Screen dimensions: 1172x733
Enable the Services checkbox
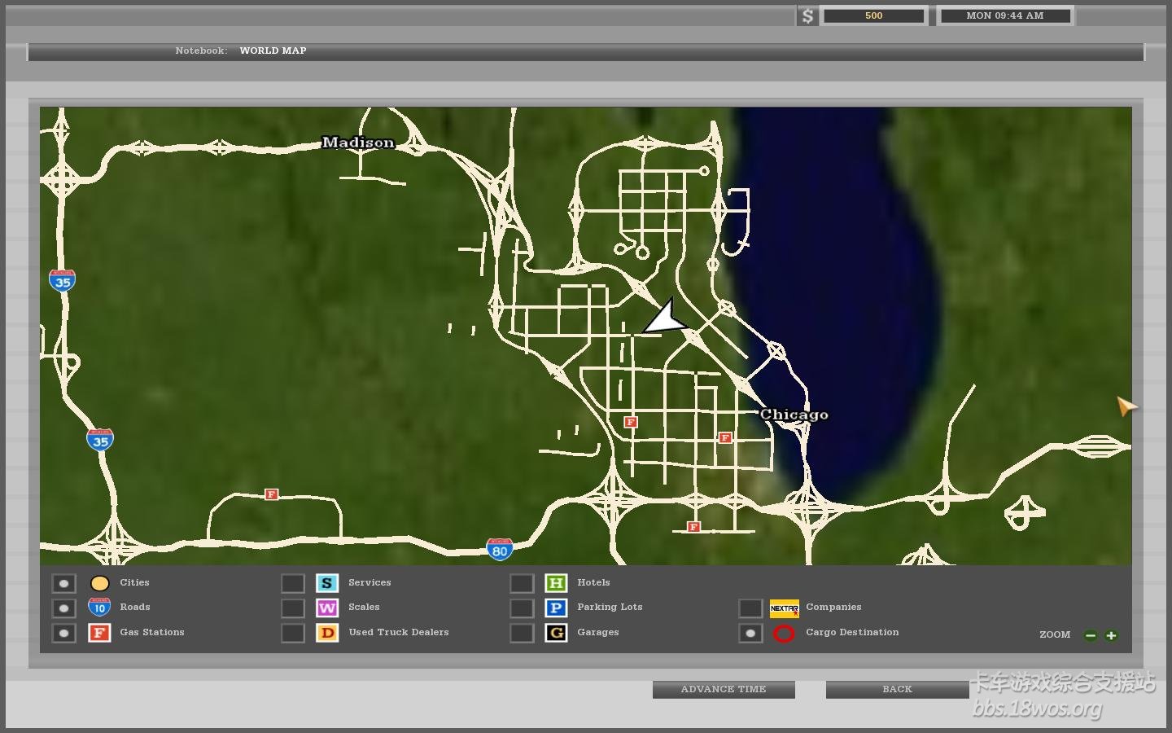[x=293, y=583]
